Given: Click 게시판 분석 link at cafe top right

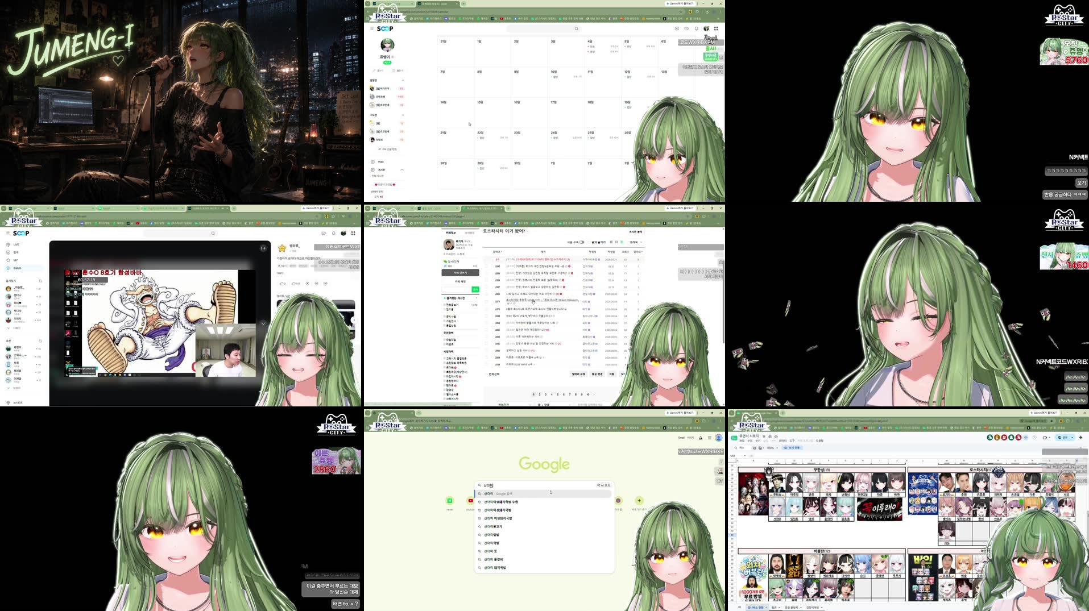Looking at the screenshot, I should [x=635, y=232].
